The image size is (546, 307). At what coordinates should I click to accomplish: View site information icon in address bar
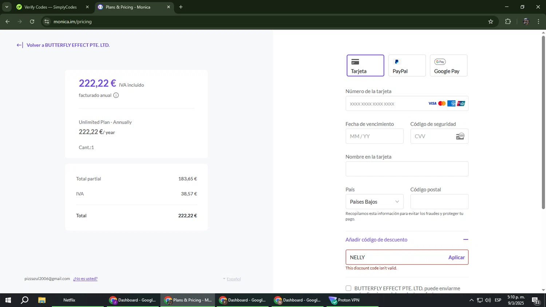[47, 21]
